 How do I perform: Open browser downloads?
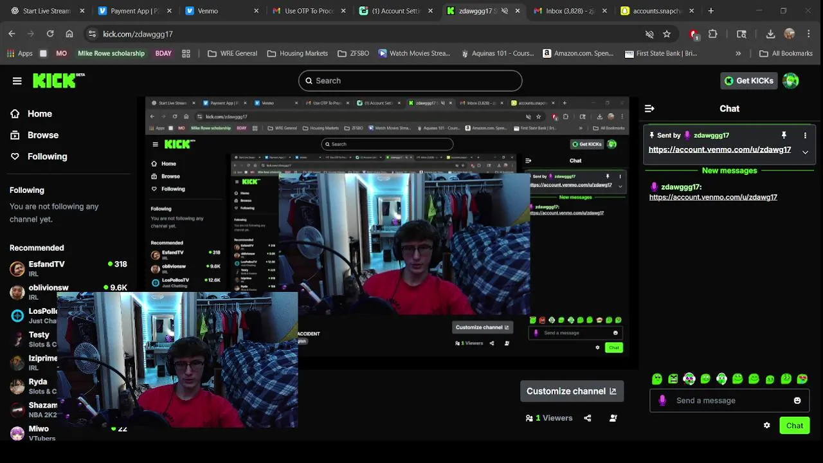click(770, 34)
